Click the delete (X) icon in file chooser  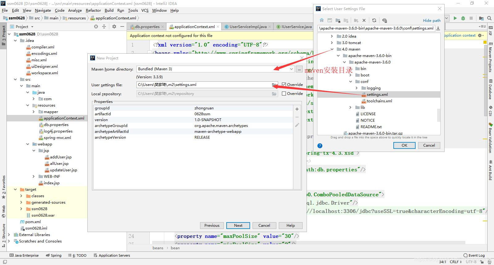(364, 20)
